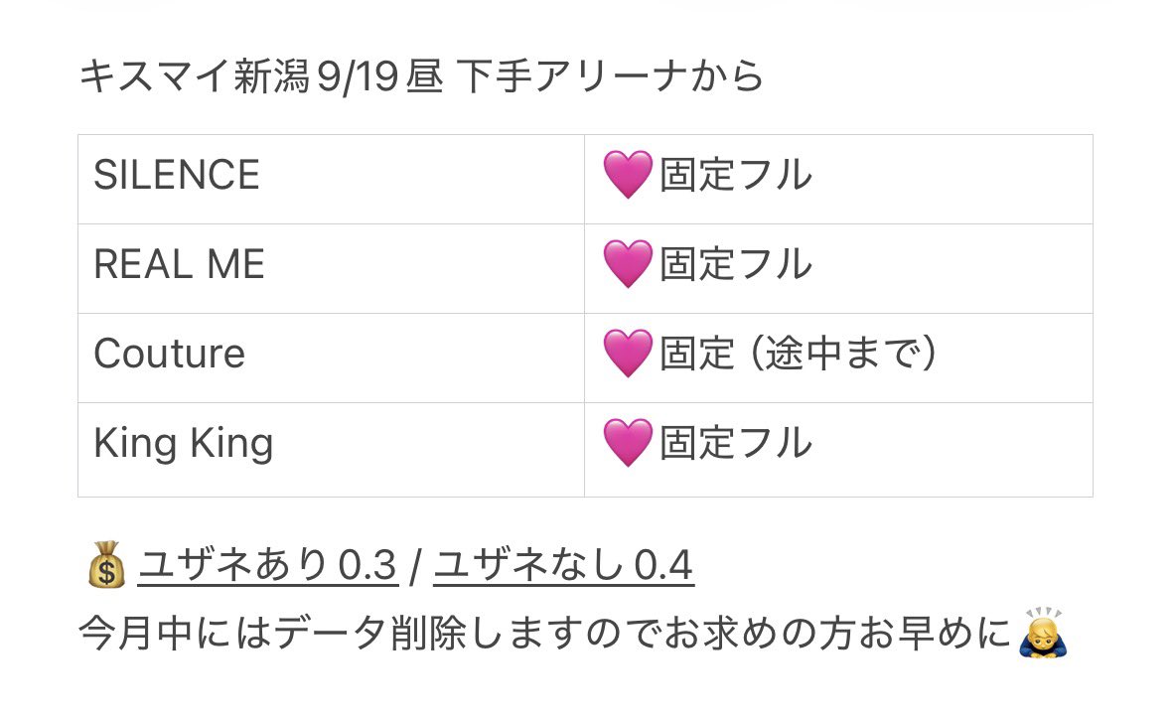Click the キスマイ新潟9/19昼 heading text
This screenshot has height=718, width=1171.
tap(261, 76)
